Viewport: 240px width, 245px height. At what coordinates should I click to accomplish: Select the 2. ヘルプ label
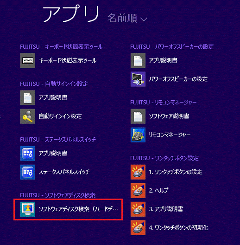159,191
